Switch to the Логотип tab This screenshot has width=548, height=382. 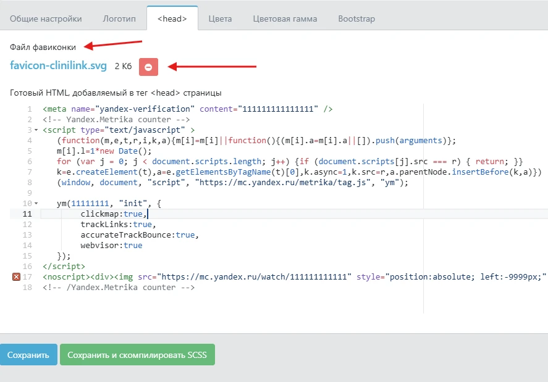[x=119, y=19]
